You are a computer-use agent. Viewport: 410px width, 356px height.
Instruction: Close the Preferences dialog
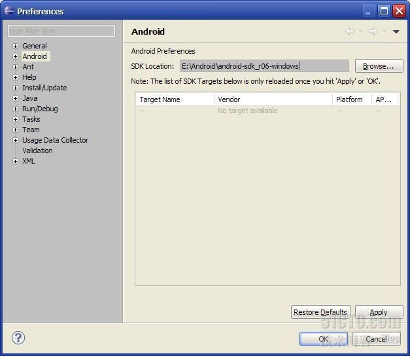pyautogui.click(x=399, y=11)
